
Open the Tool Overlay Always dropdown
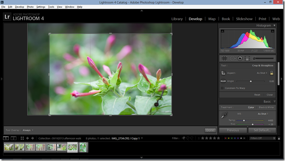[28, 130]
